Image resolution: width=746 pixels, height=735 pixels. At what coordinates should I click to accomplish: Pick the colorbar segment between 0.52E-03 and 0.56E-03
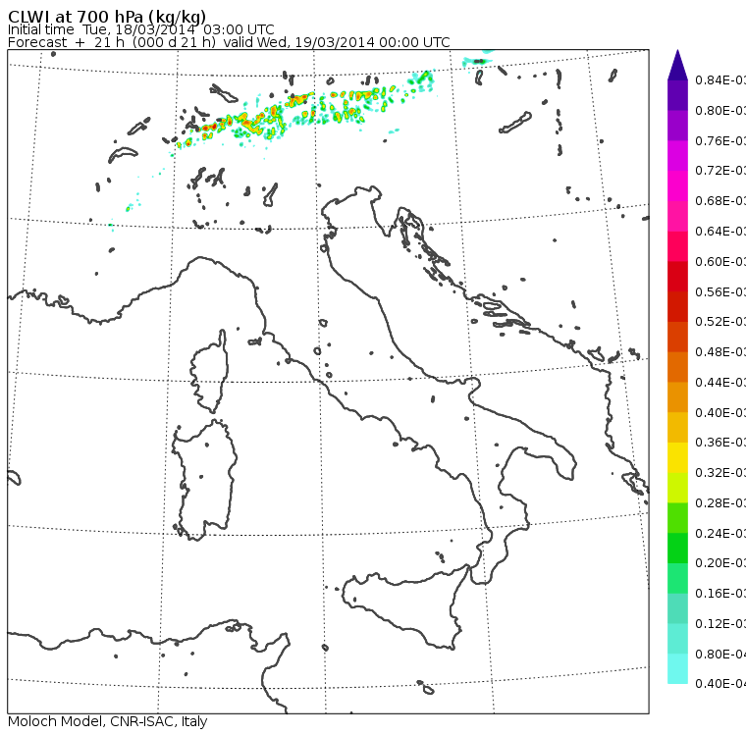677,307
